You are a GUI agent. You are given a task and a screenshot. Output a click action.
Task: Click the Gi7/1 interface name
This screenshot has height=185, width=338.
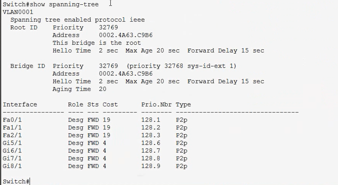click(12, 159)
